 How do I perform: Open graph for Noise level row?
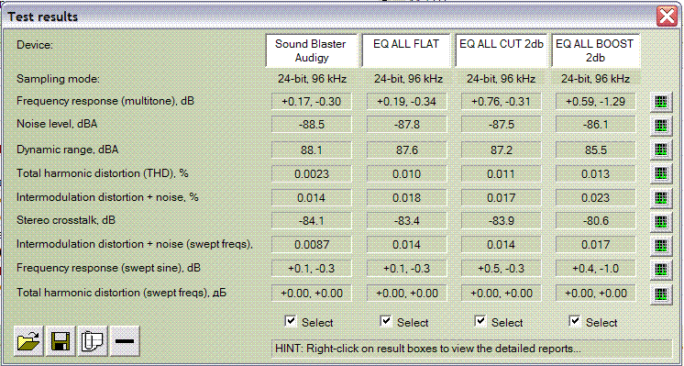click(x=661, y=126)
